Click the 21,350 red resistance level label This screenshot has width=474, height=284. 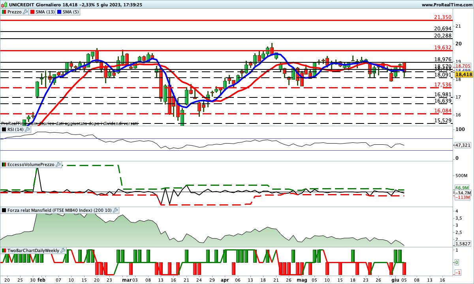click(442, 17)
